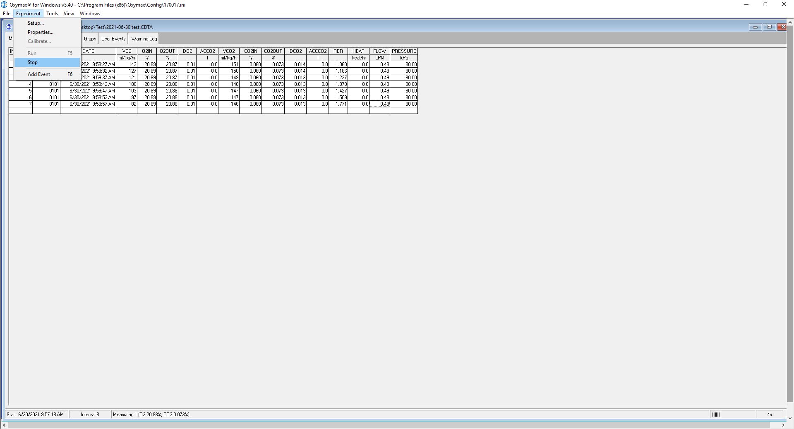Open the Warning Log tab
This screenshot has width=794, height=429.
(x=144, y=39)
